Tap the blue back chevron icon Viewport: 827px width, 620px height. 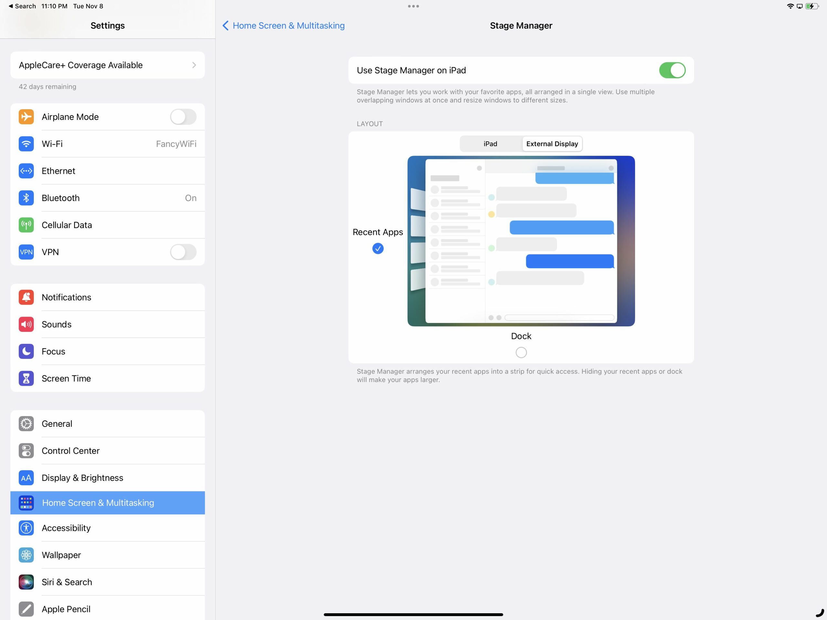click(225, 26)
